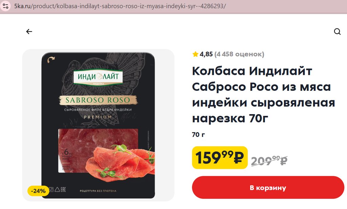Click the back arrow icon
This screenshot has height=209, width=347.
click(x=29, y=32)
